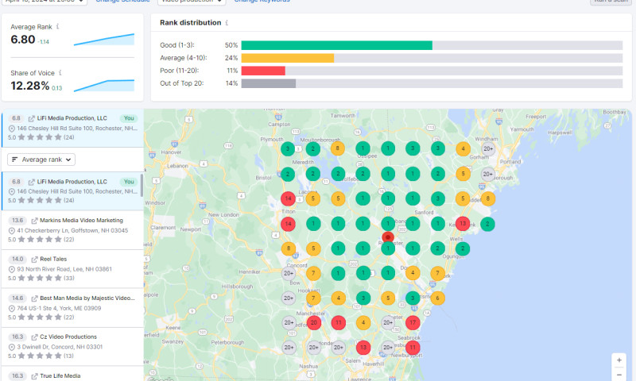This screenshot has height=381, width=636.
Task: Click the red rank 17 map marker
Action: (x=413, y=322)
